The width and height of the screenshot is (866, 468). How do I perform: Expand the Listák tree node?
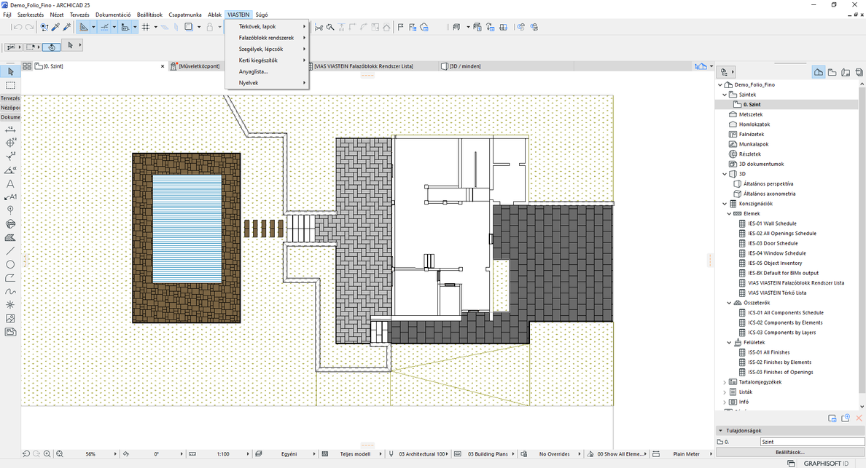(x=725, y=392)
